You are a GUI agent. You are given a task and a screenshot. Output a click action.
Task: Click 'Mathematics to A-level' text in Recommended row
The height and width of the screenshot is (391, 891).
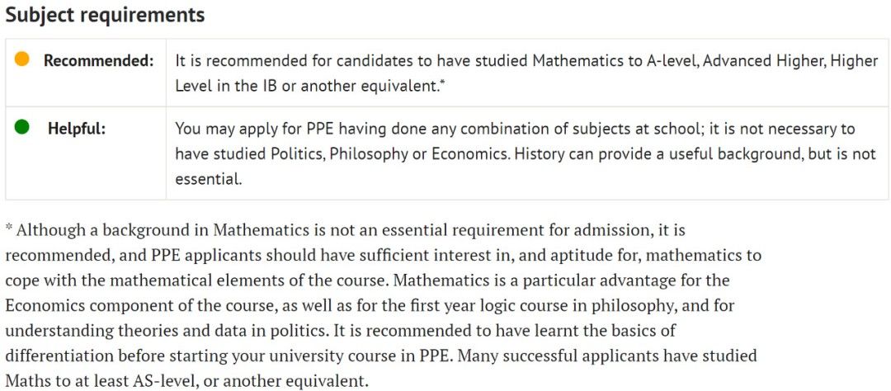click(616, 61)
